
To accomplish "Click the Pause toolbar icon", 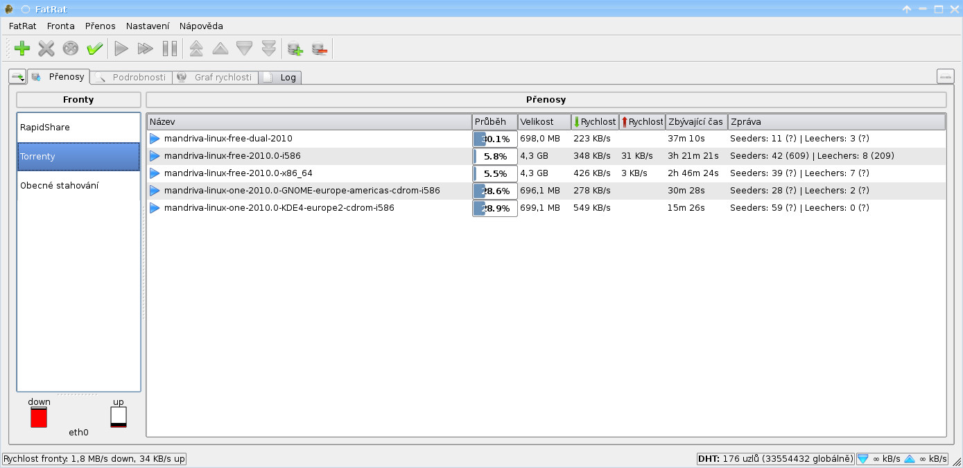I will [169, 49].
